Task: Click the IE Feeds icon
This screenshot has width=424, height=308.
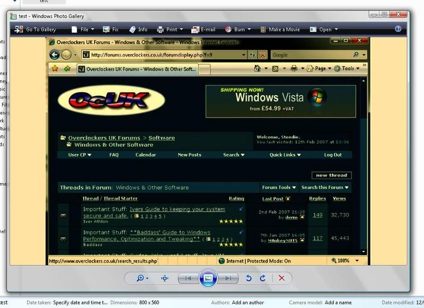Action: pos(275,69)
